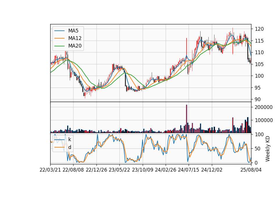The image size is (279, 200).
Task: Click the 24/02/26 date tick label
Action: pos(166,170)
